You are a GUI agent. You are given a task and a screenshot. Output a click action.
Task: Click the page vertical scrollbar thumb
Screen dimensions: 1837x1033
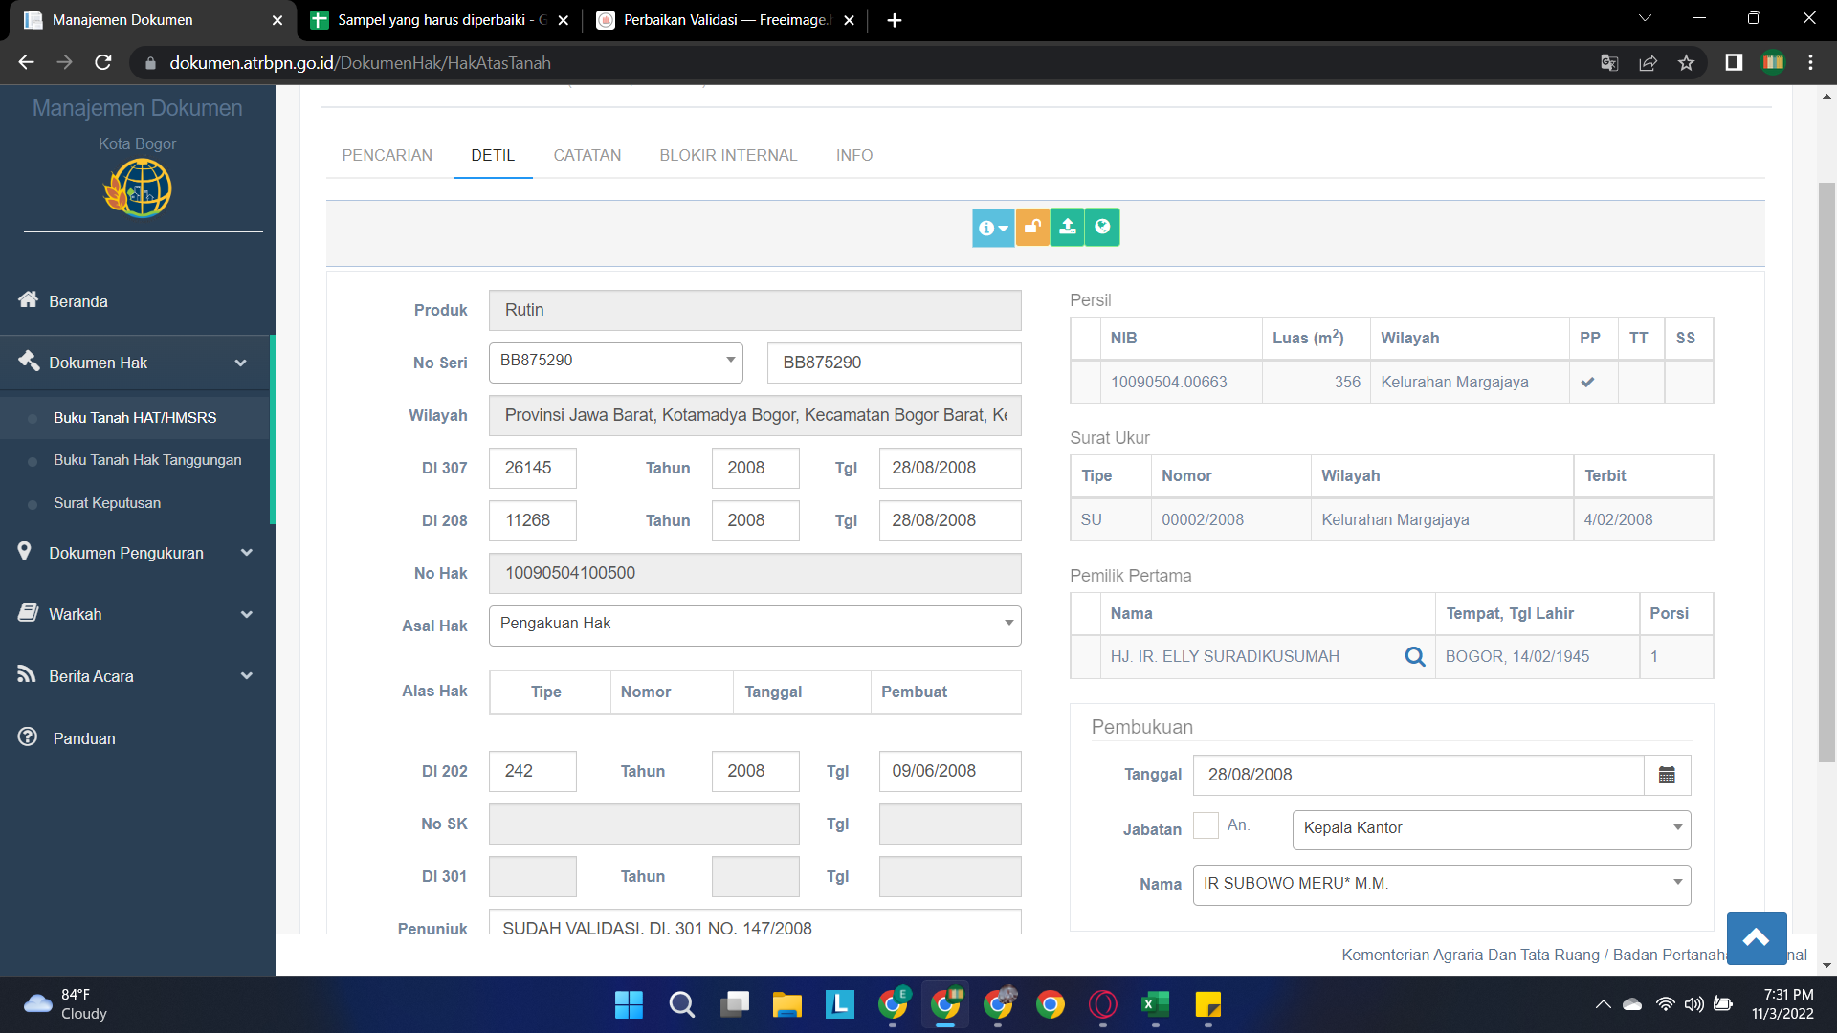(1826, 473)
